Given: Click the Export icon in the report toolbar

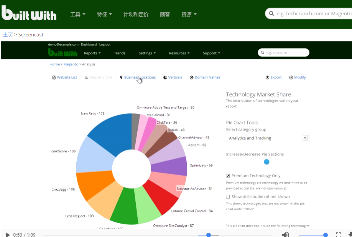Looking at the screenshot, I should (x=267, y=77).
